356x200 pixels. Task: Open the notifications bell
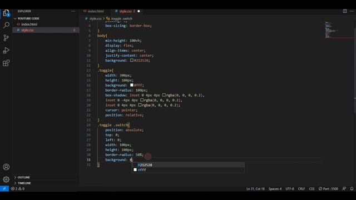pos(352,189)
